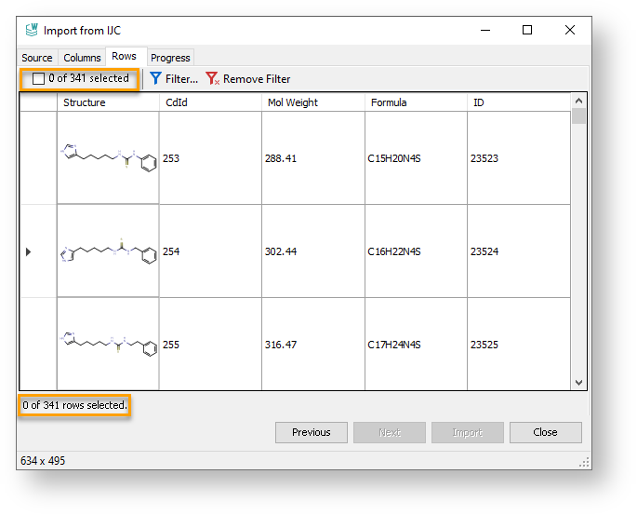Toggle the select all rows checkbox

(x=38, y=79)
